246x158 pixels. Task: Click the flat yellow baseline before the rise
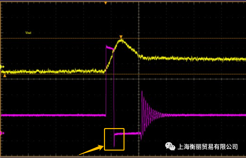pos(50,71)
